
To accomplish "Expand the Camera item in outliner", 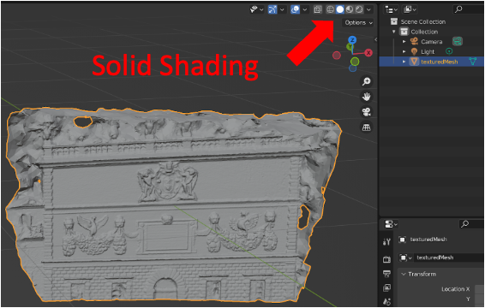I will click(x=404, y=41).
